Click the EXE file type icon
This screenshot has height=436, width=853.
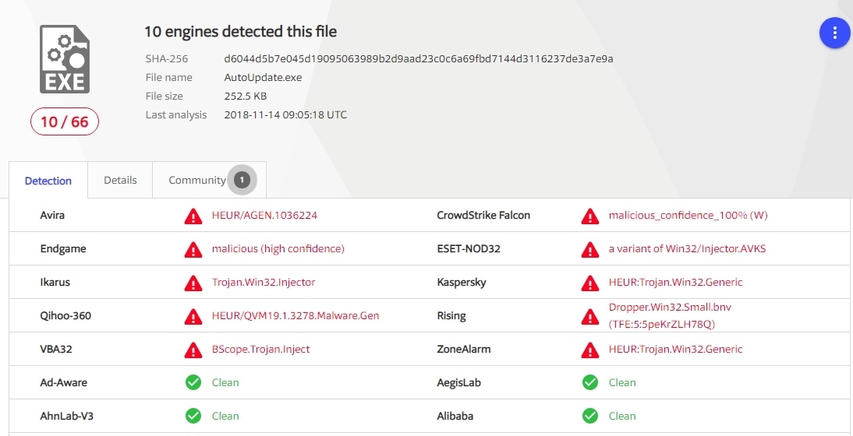(65, 59)
